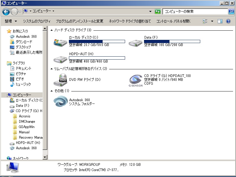The width and height of the screenshot is (236, 177).
Task: Select CD ドライブ (G:) in navigation tree
Action: tap(26, 111)
